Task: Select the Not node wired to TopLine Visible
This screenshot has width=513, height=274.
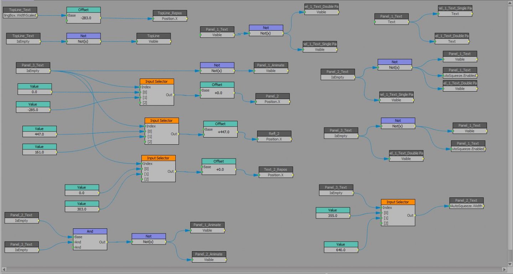Action: tap(83, 38)
